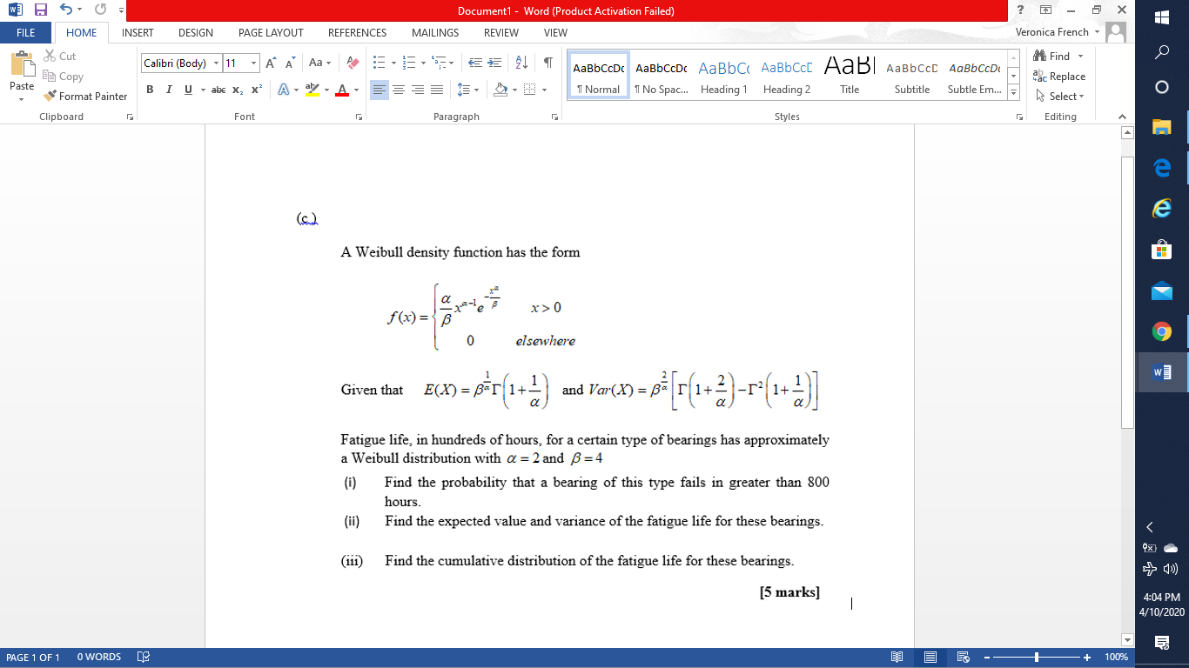Click the Sort icon in Paragraph group

coord(521,62)
